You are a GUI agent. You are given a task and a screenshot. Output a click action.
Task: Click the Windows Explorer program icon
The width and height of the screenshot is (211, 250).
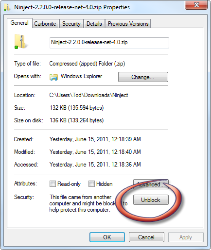tap(53, 77)
